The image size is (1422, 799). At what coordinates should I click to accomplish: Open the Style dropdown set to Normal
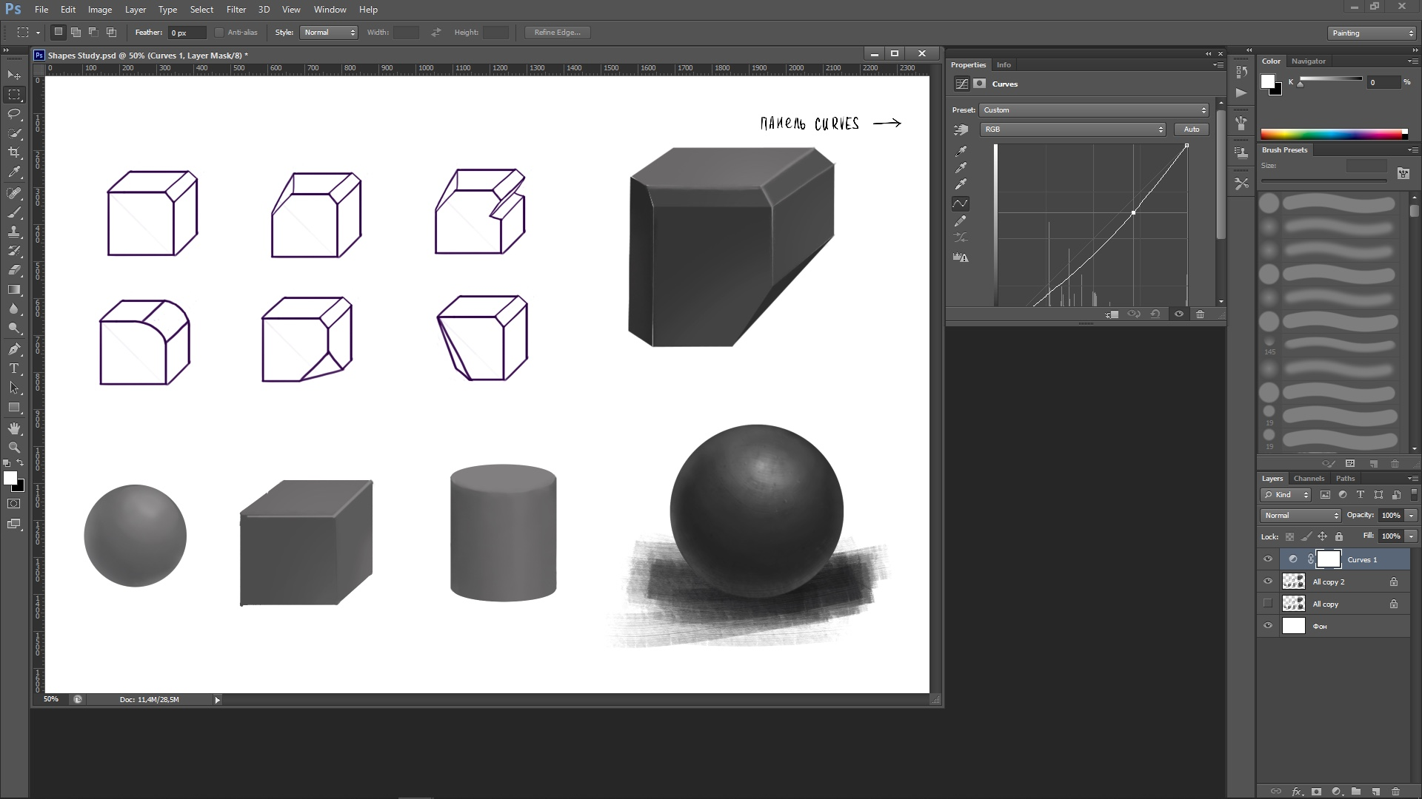(329, 33)
